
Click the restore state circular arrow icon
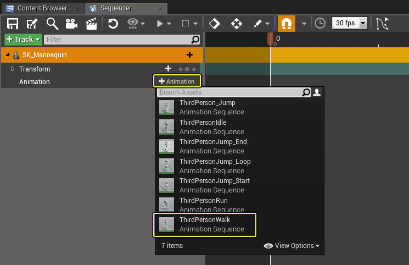[113, 24]
